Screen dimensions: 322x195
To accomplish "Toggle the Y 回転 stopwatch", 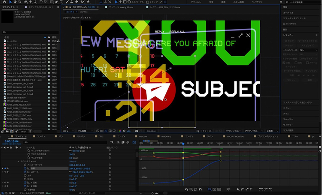I will point(25,183).
